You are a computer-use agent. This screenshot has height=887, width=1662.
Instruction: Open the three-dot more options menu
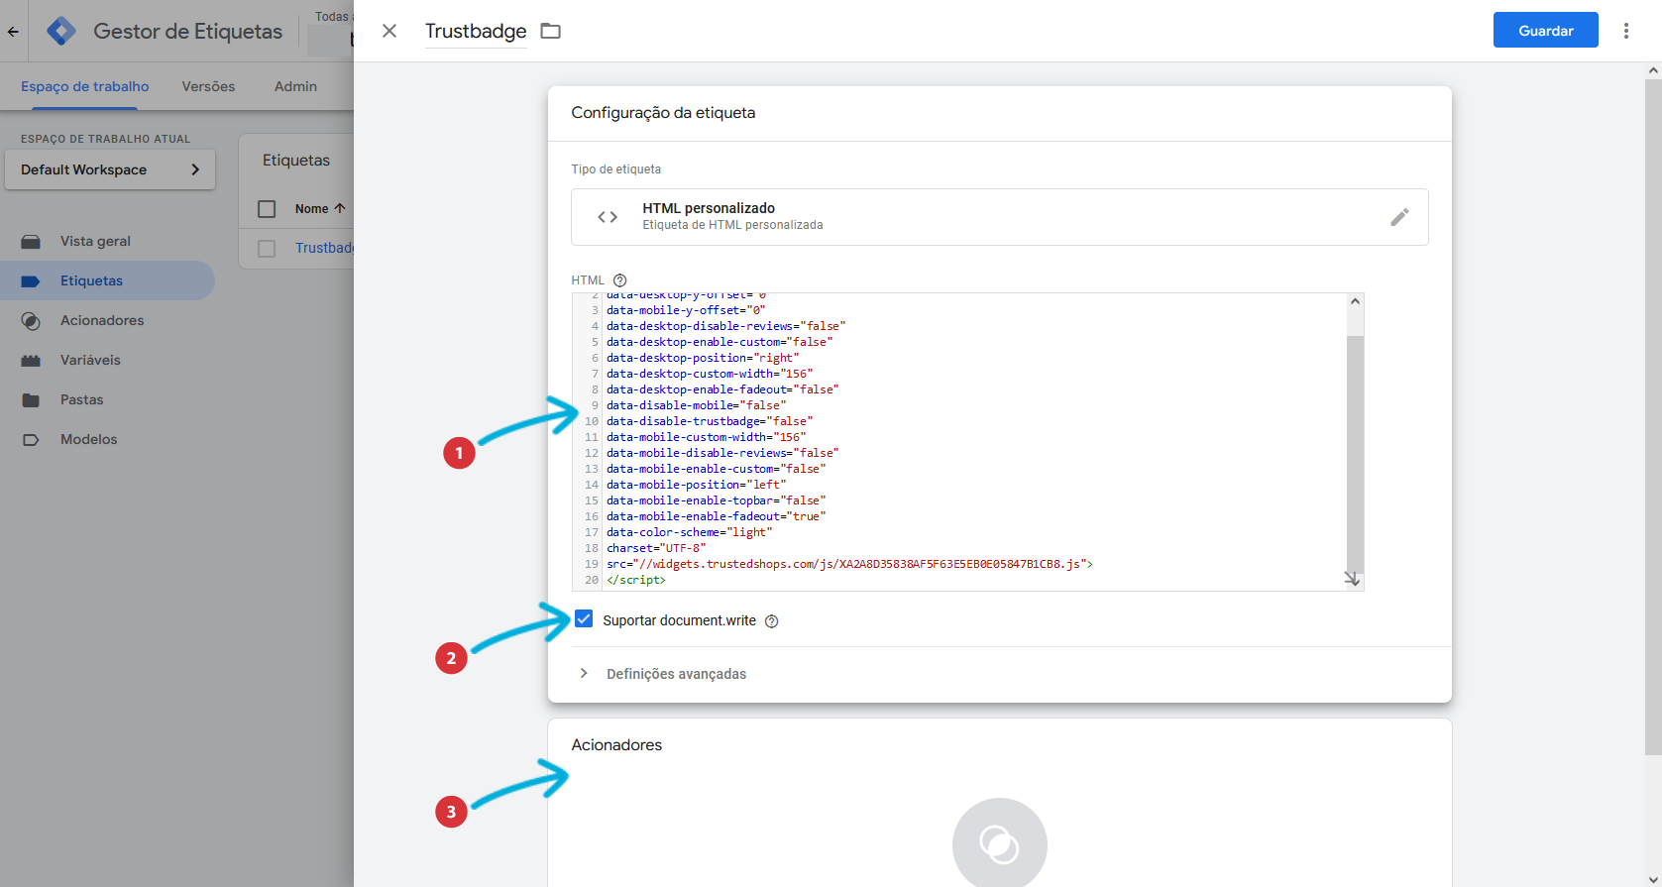1626,31
